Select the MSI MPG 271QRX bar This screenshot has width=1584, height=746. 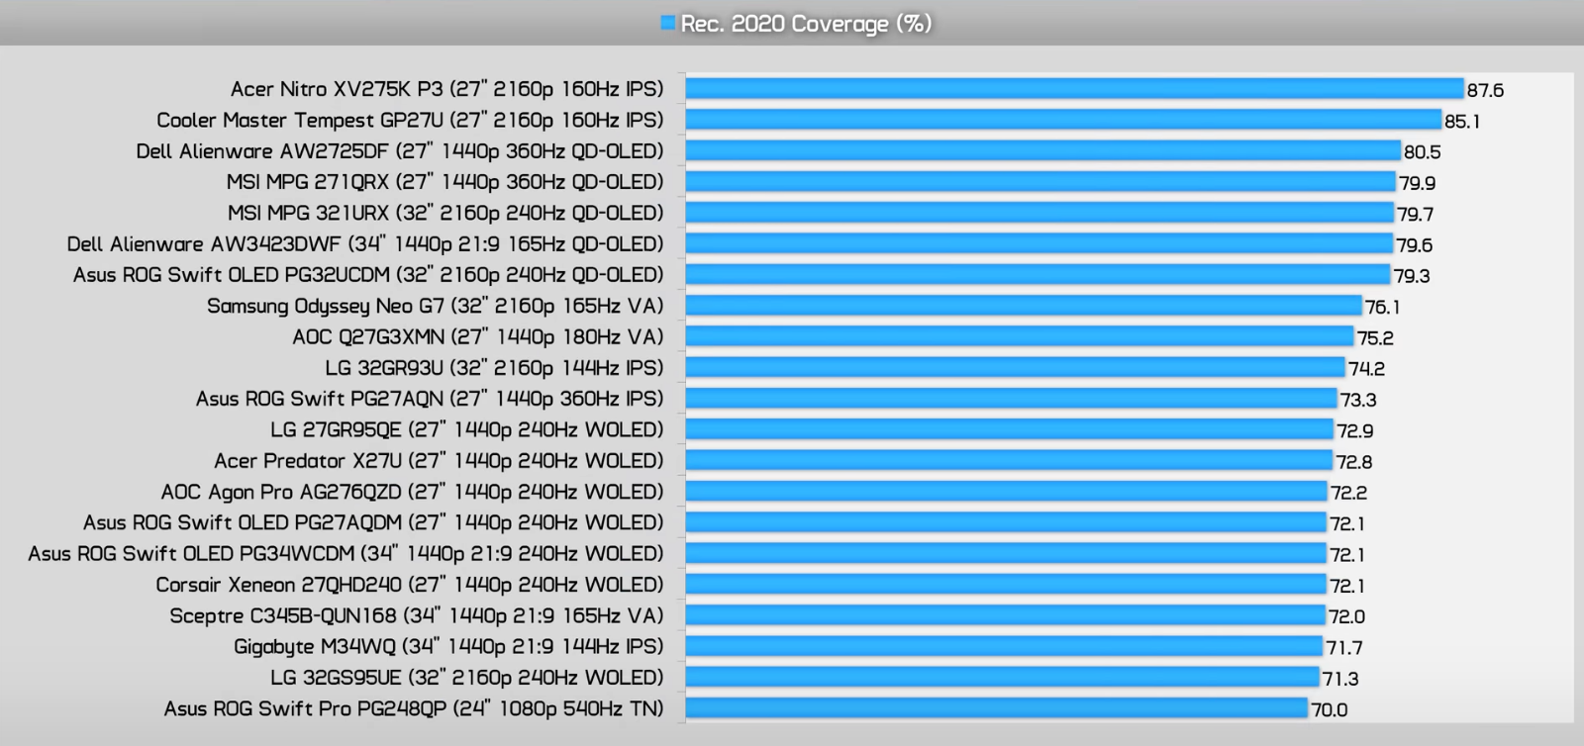pos(1040,182)
